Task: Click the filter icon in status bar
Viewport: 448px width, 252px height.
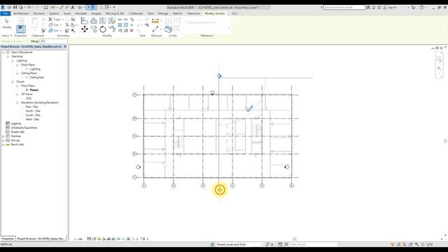Action: coord(428,244)
